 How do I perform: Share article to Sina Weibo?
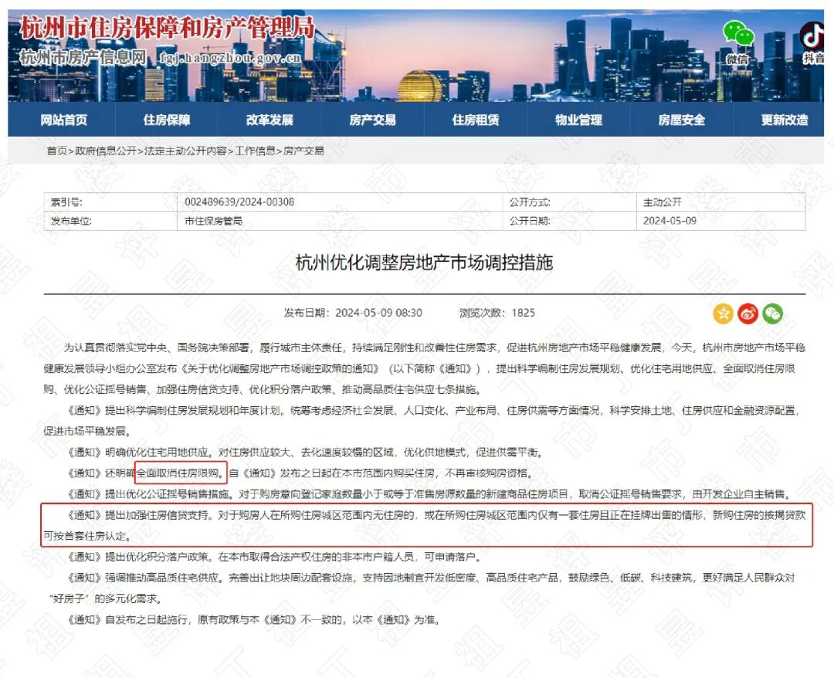pos(745,314)
